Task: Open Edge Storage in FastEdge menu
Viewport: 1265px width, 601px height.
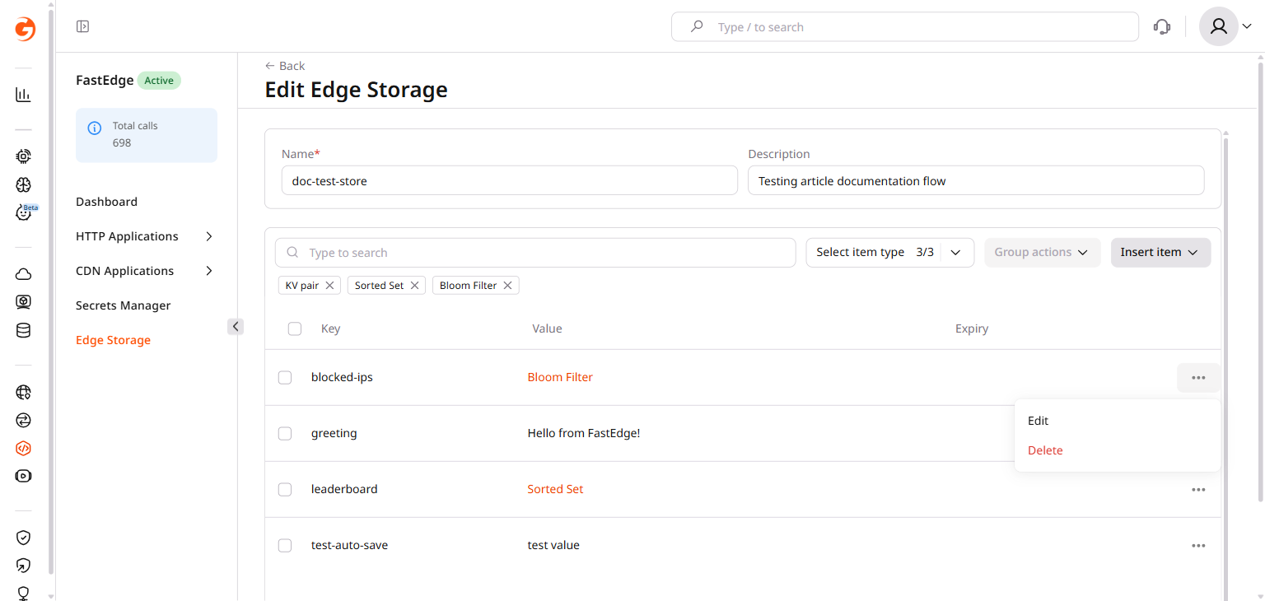Action: pyautogui.click(x=113, y=340)
